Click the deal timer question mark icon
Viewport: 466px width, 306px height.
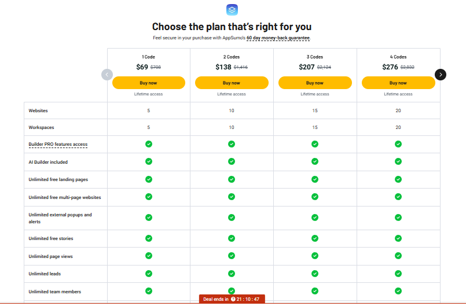pyautogui.click(x=233, y=299)
